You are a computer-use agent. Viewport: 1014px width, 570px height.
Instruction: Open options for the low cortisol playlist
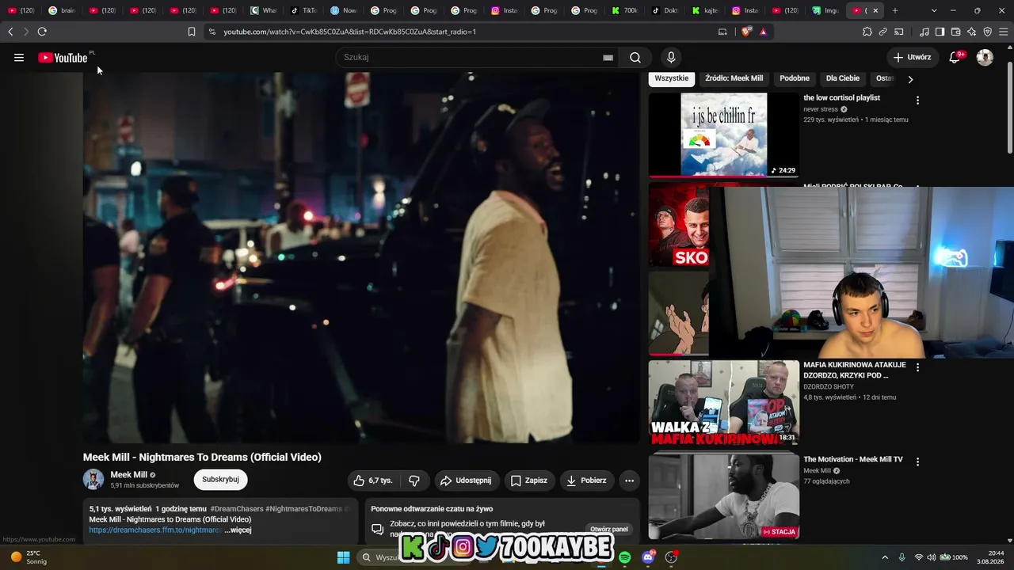pyautogui.click(x=918, y=101)
